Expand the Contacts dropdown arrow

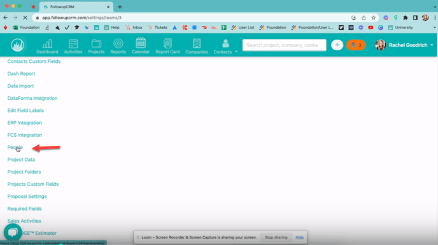[236, 52]
